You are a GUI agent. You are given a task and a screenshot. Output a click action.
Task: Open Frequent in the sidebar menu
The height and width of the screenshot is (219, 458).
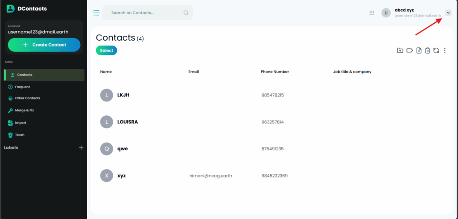[22, 87]
